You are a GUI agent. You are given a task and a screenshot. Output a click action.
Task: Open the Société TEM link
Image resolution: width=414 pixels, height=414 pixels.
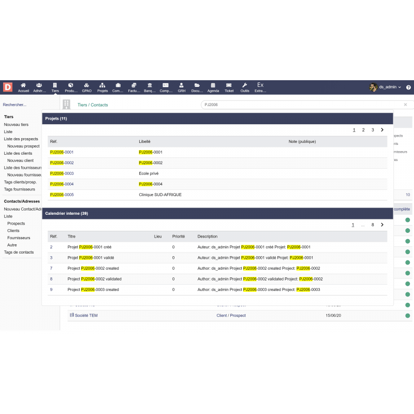pyautogui.click(x=86, y=315)
